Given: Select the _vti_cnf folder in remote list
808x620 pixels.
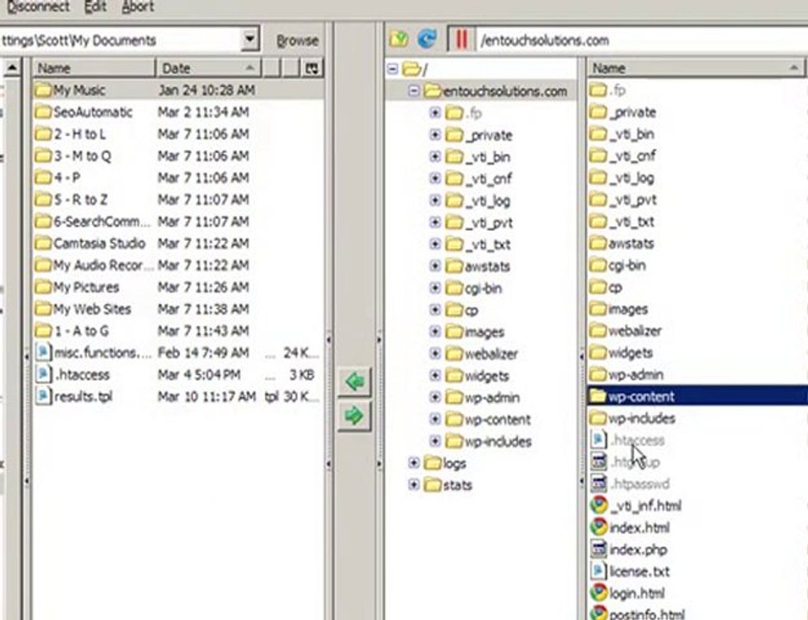Looking at the screenshot, I should click(622, 156).
